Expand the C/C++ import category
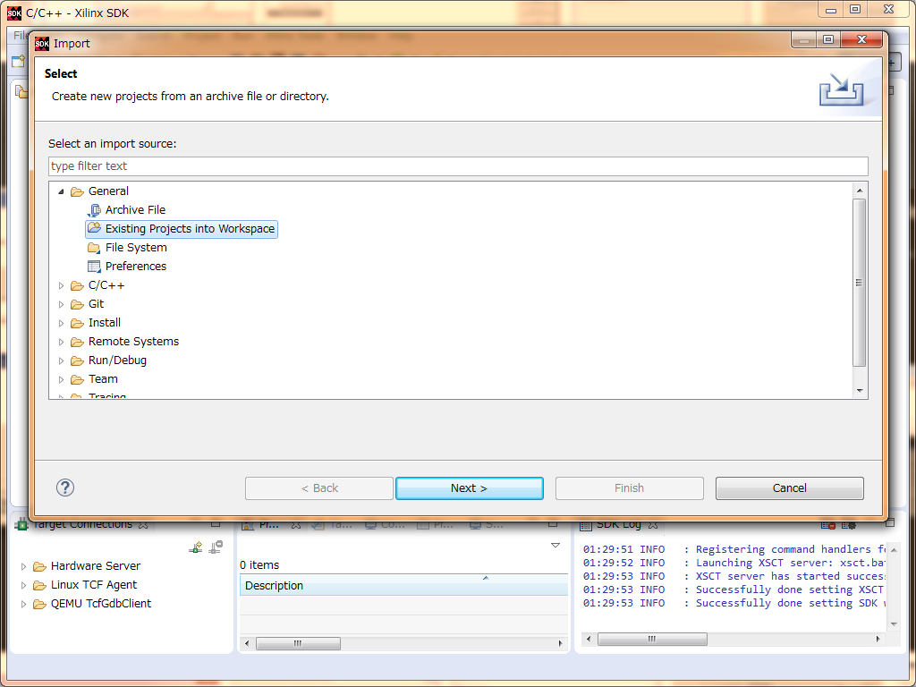 click(x=61, y=285)
